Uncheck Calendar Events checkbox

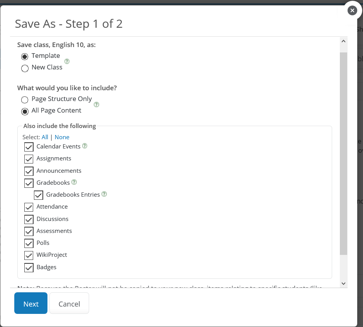tap(29, 147)
